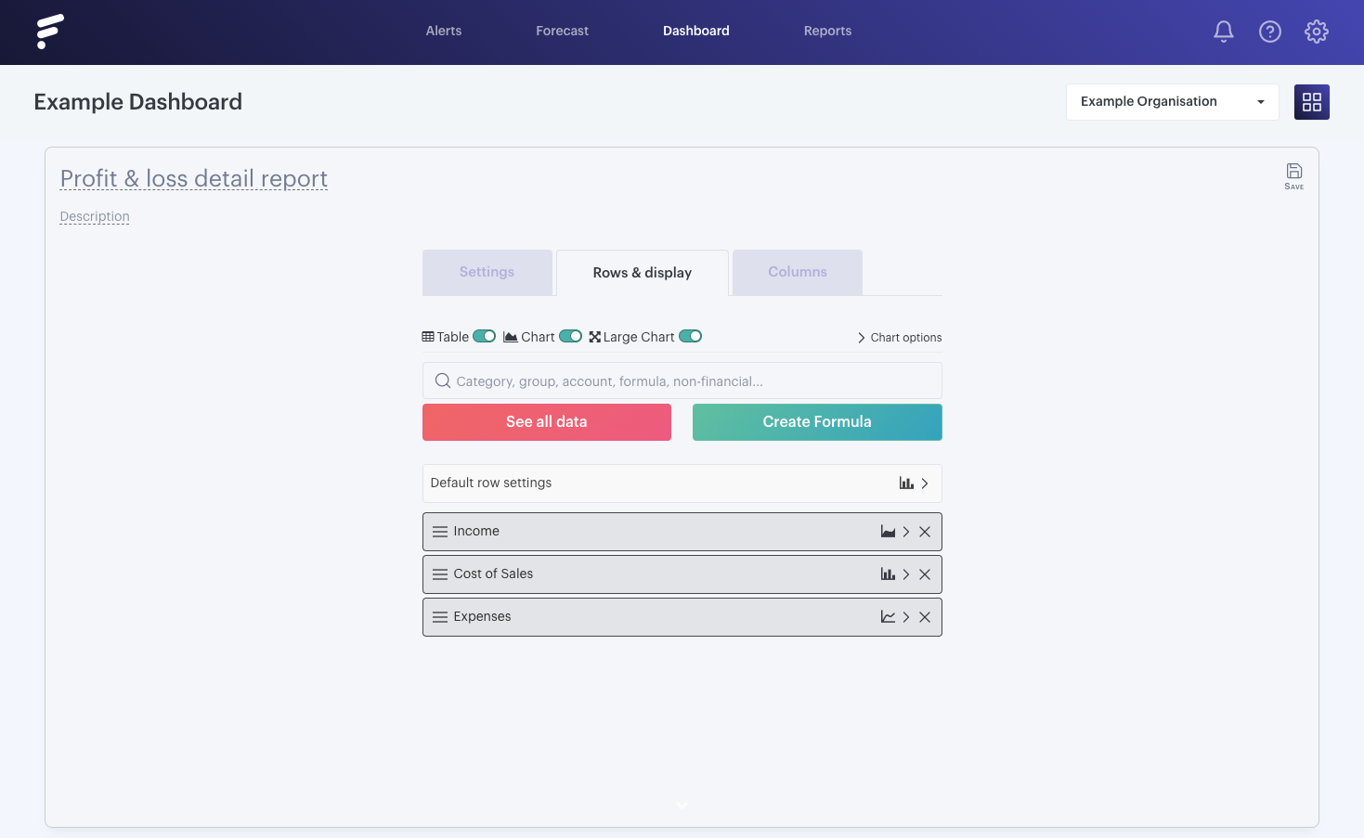Open the Example Organisation dropdown
Viewport: 1364px width, 838px height.
(1173, 102)
